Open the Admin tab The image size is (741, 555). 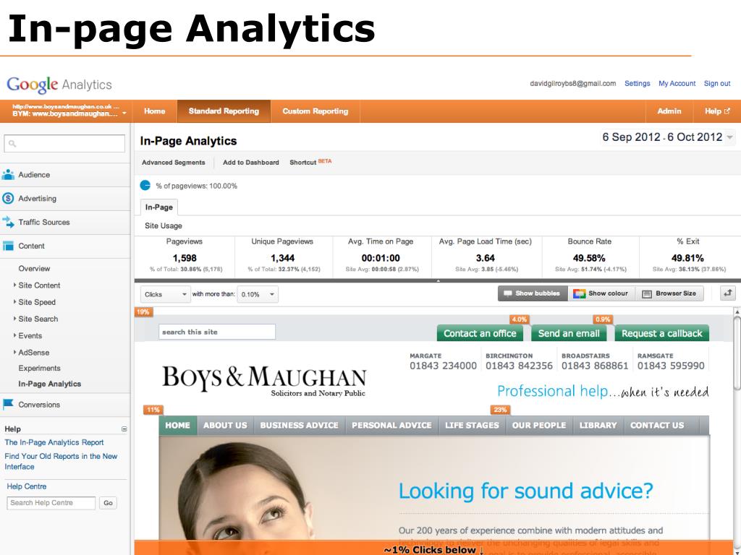(669, 111)
